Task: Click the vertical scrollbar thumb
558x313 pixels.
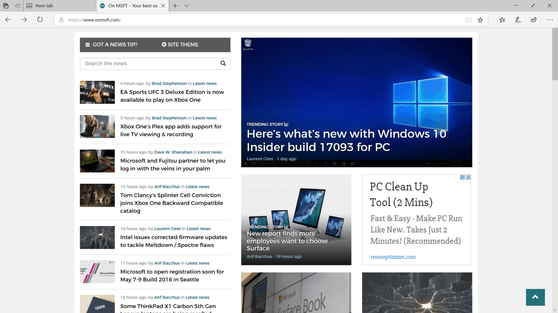Action: tap(555, 54)
